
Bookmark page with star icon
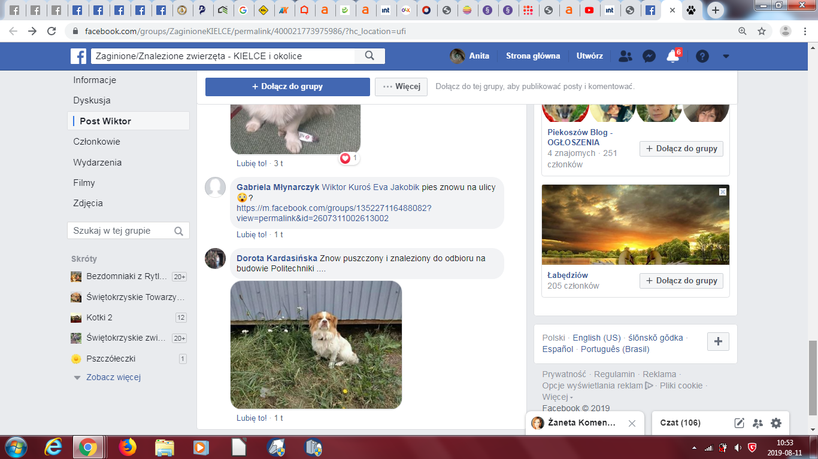tap(762, 31)
